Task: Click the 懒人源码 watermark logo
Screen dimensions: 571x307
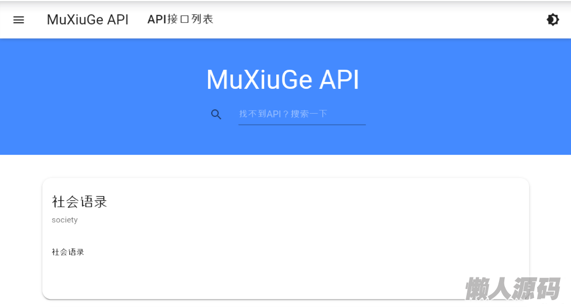Action: 512,289
